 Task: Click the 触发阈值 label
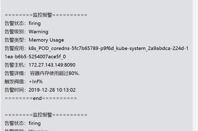tap(14, 82)
